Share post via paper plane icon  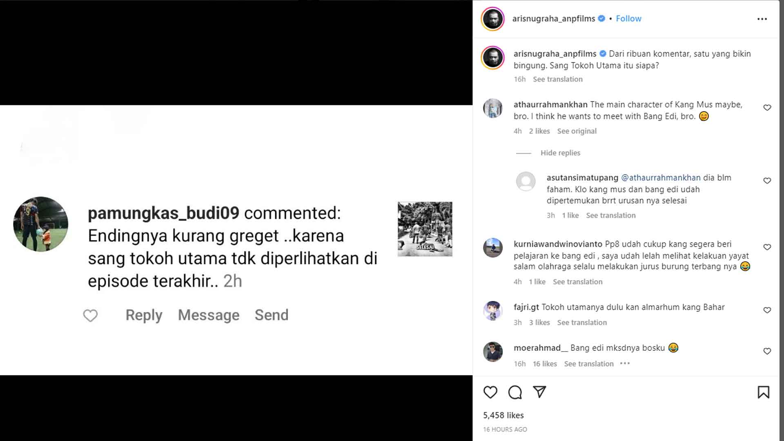coord(539,392)
